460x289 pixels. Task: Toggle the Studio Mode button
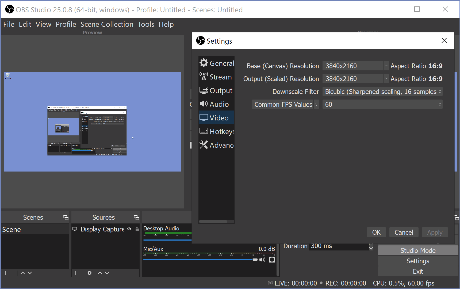point(418,250)
